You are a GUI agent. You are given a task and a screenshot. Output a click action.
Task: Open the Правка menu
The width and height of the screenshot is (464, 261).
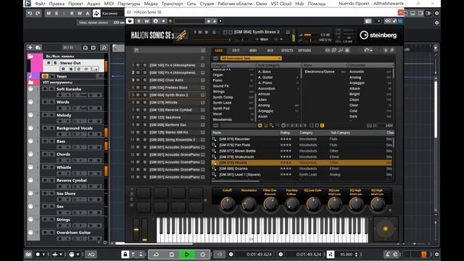[57, 4]
